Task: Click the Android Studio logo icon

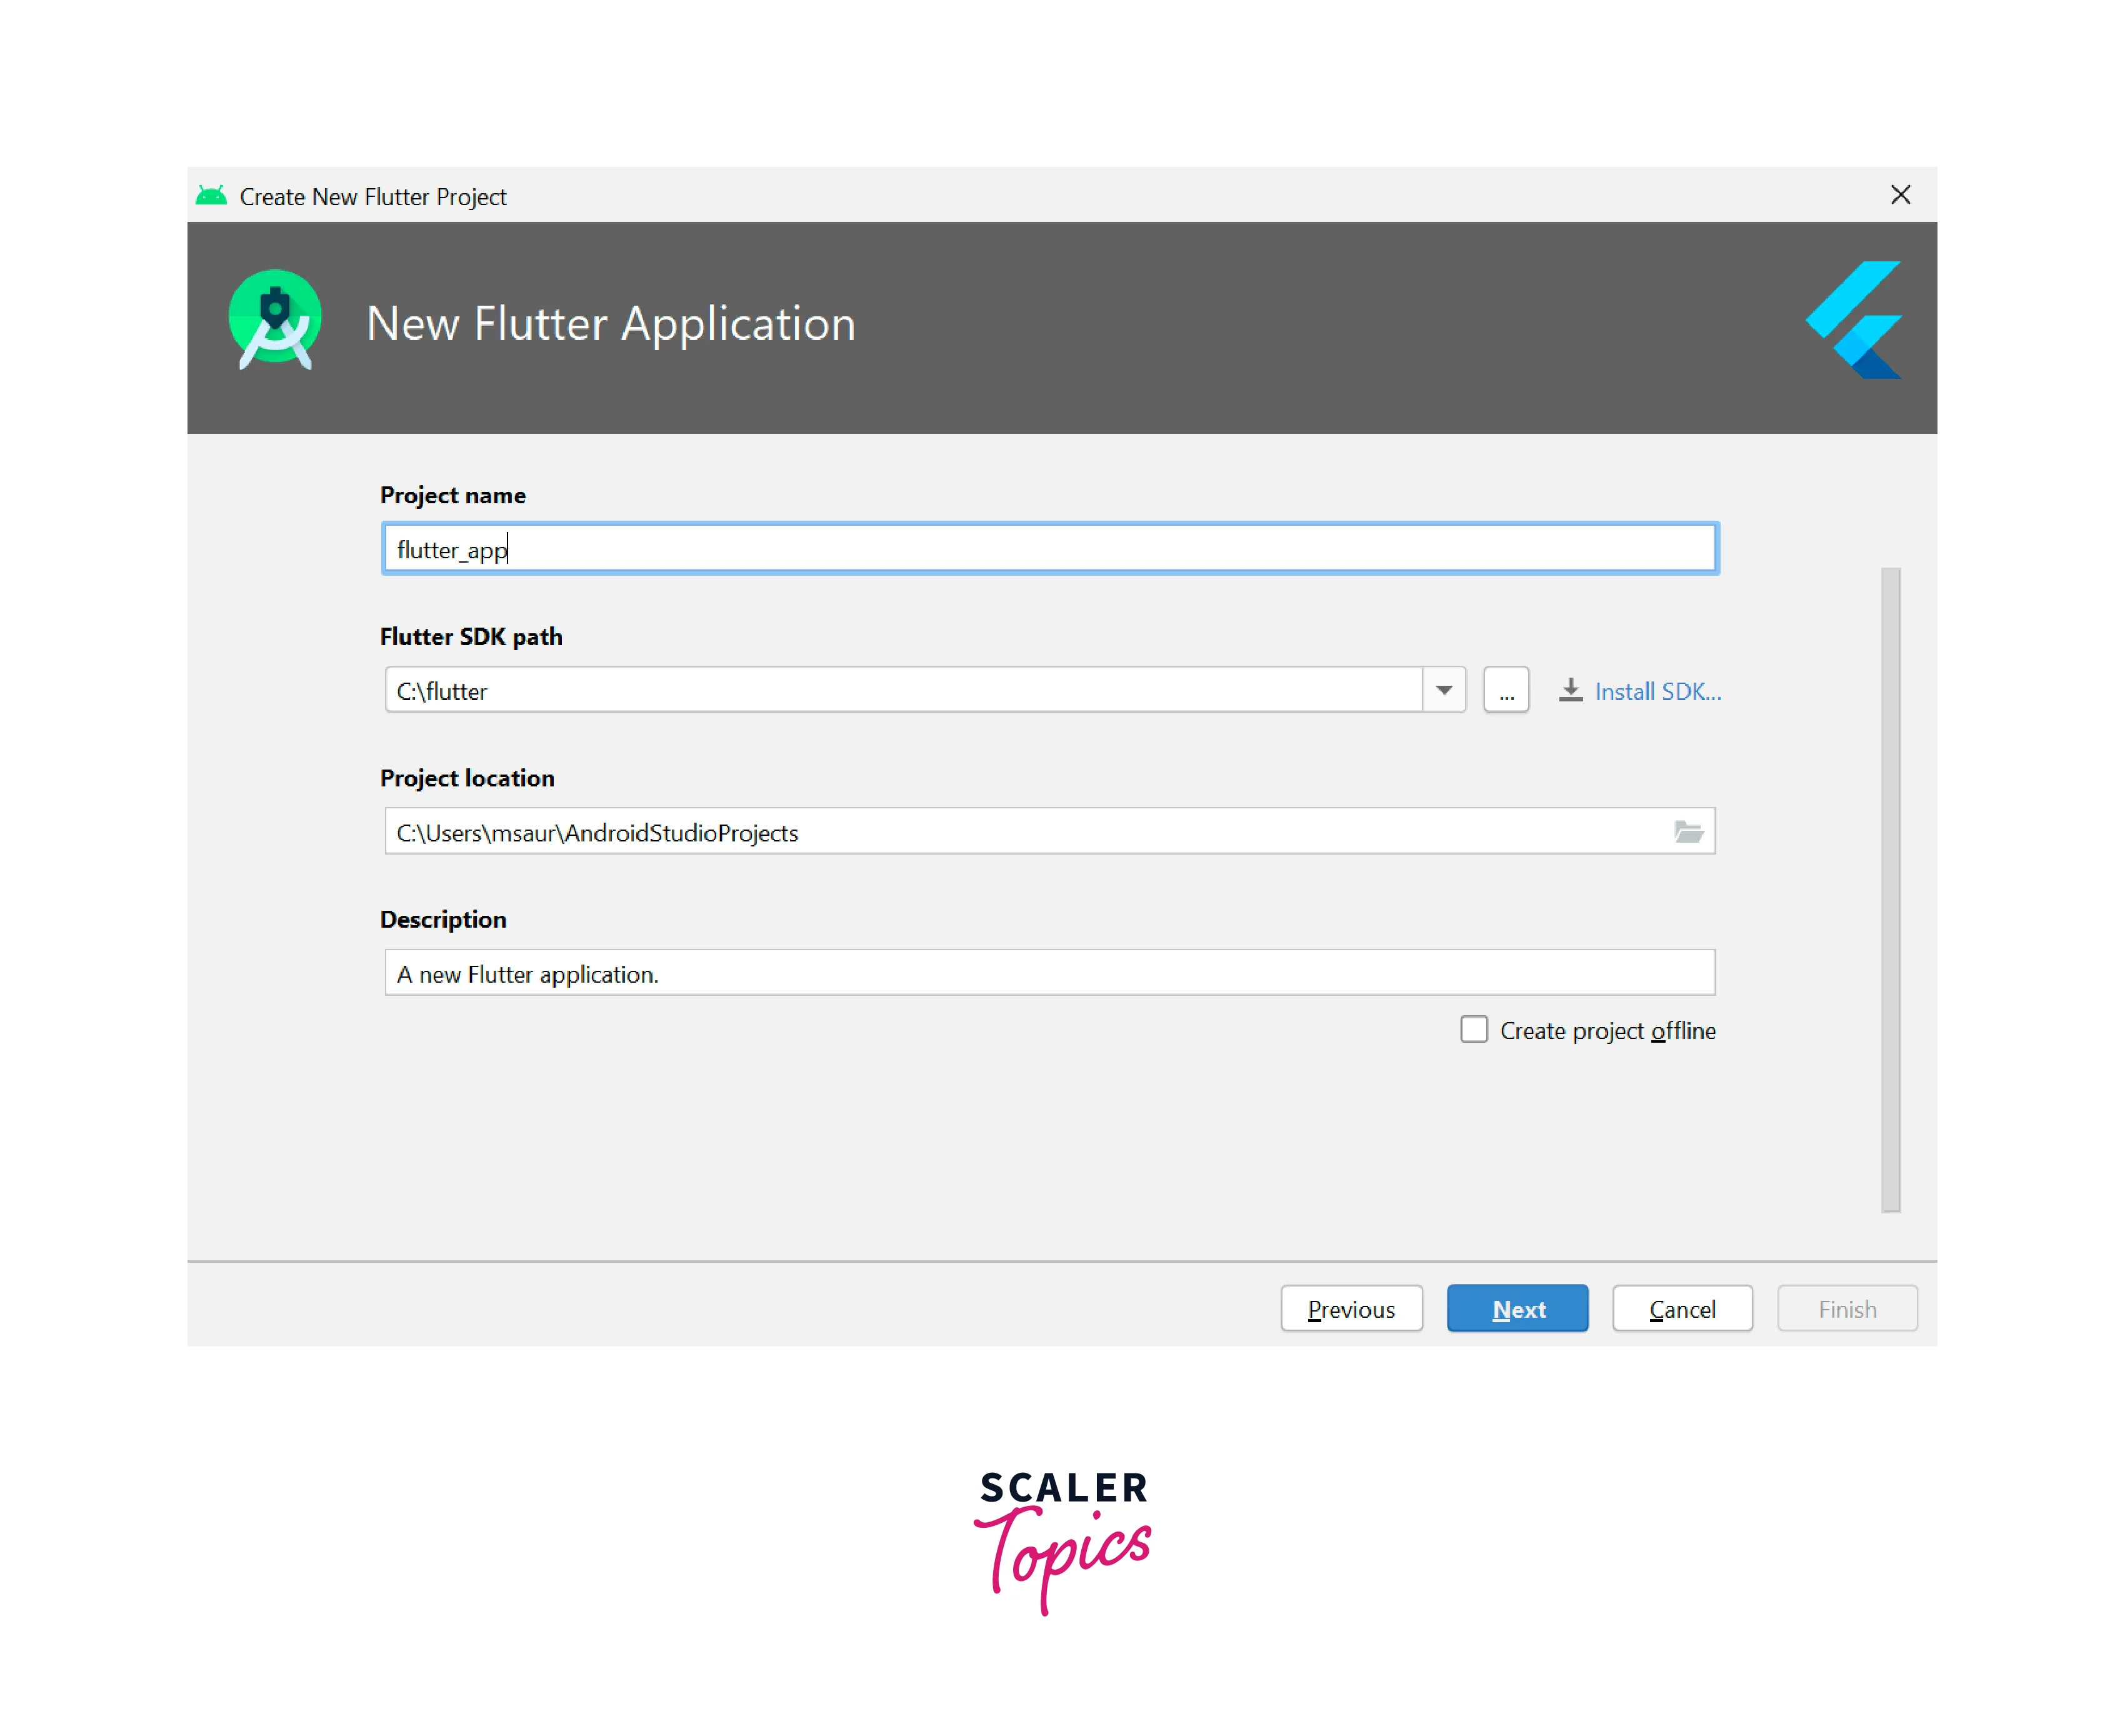Action: pyautogui.click(x=275, y=320)
